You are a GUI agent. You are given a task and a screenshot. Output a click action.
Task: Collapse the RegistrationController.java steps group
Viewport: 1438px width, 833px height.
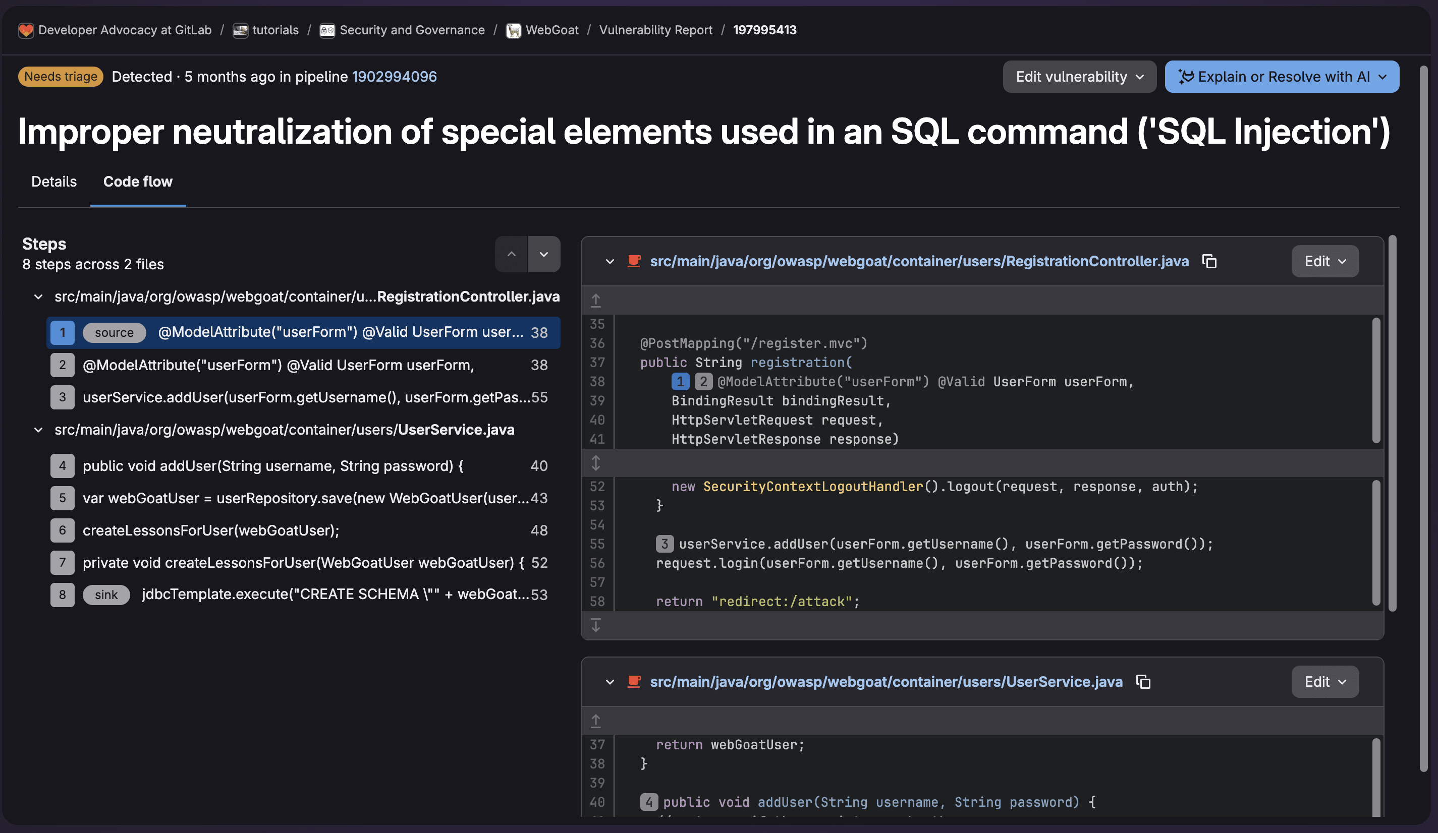pos(38,296)
